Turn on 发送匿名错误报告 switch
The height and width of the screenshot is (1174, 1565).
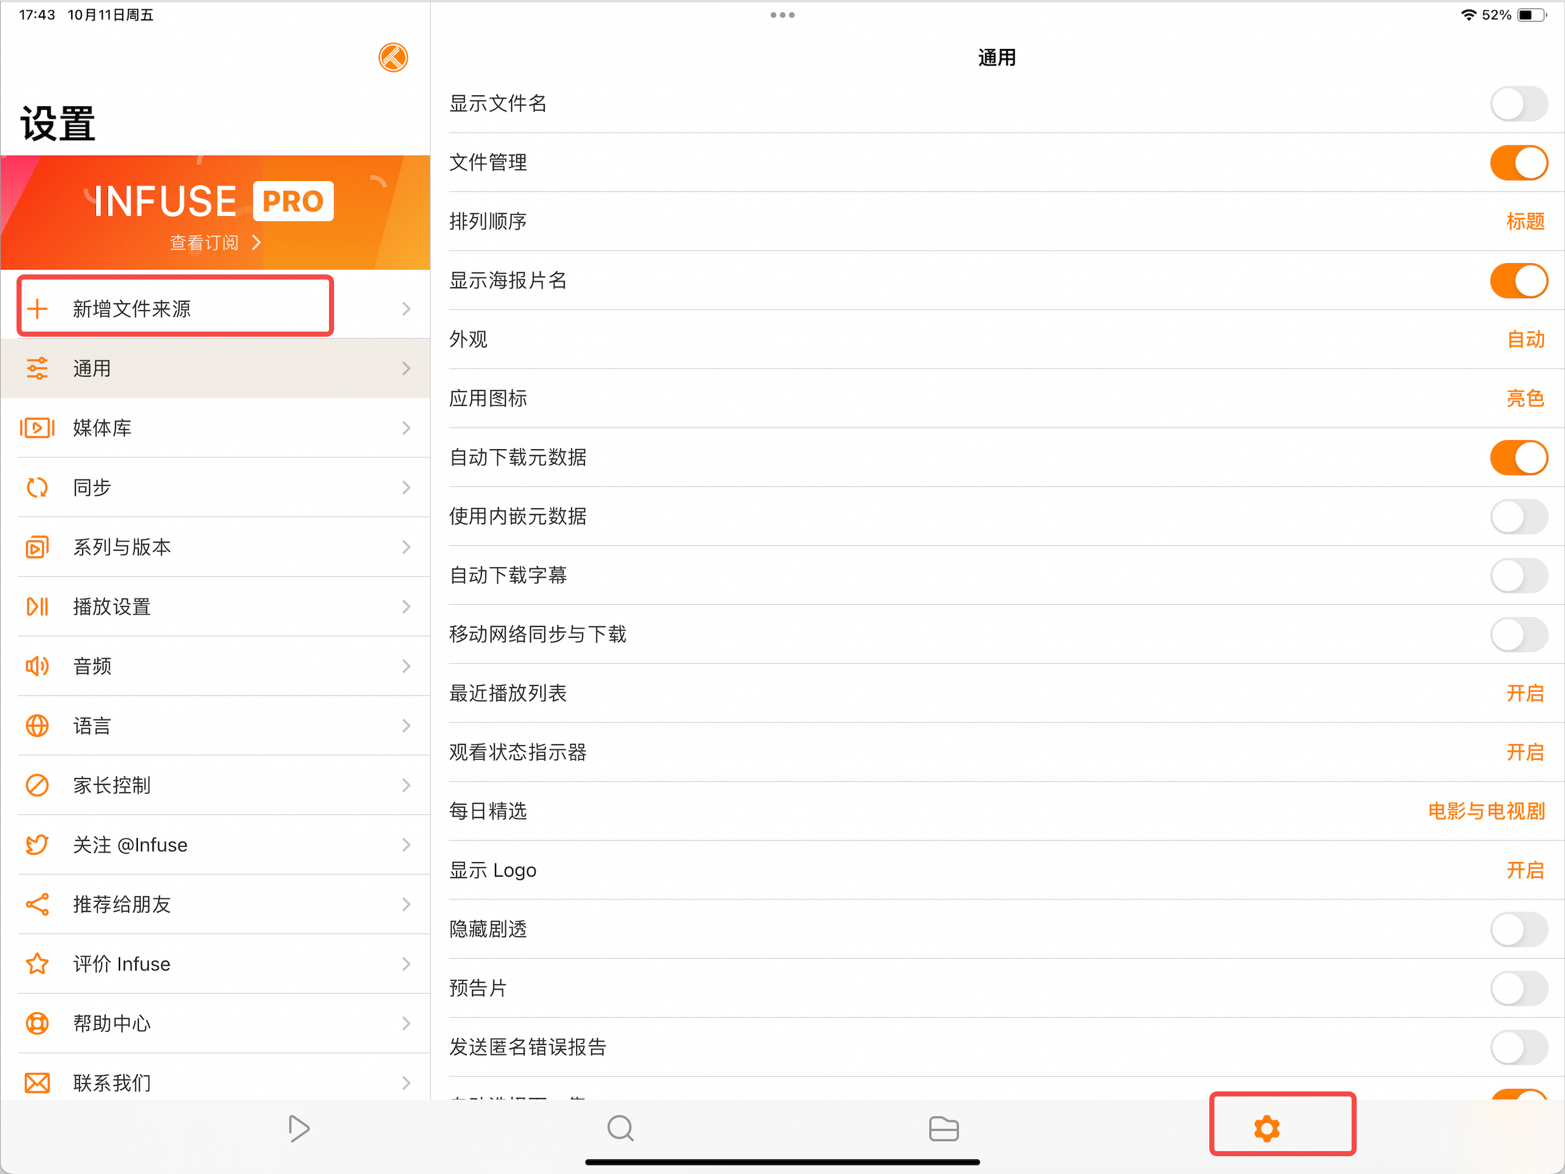[1518, 1048]
